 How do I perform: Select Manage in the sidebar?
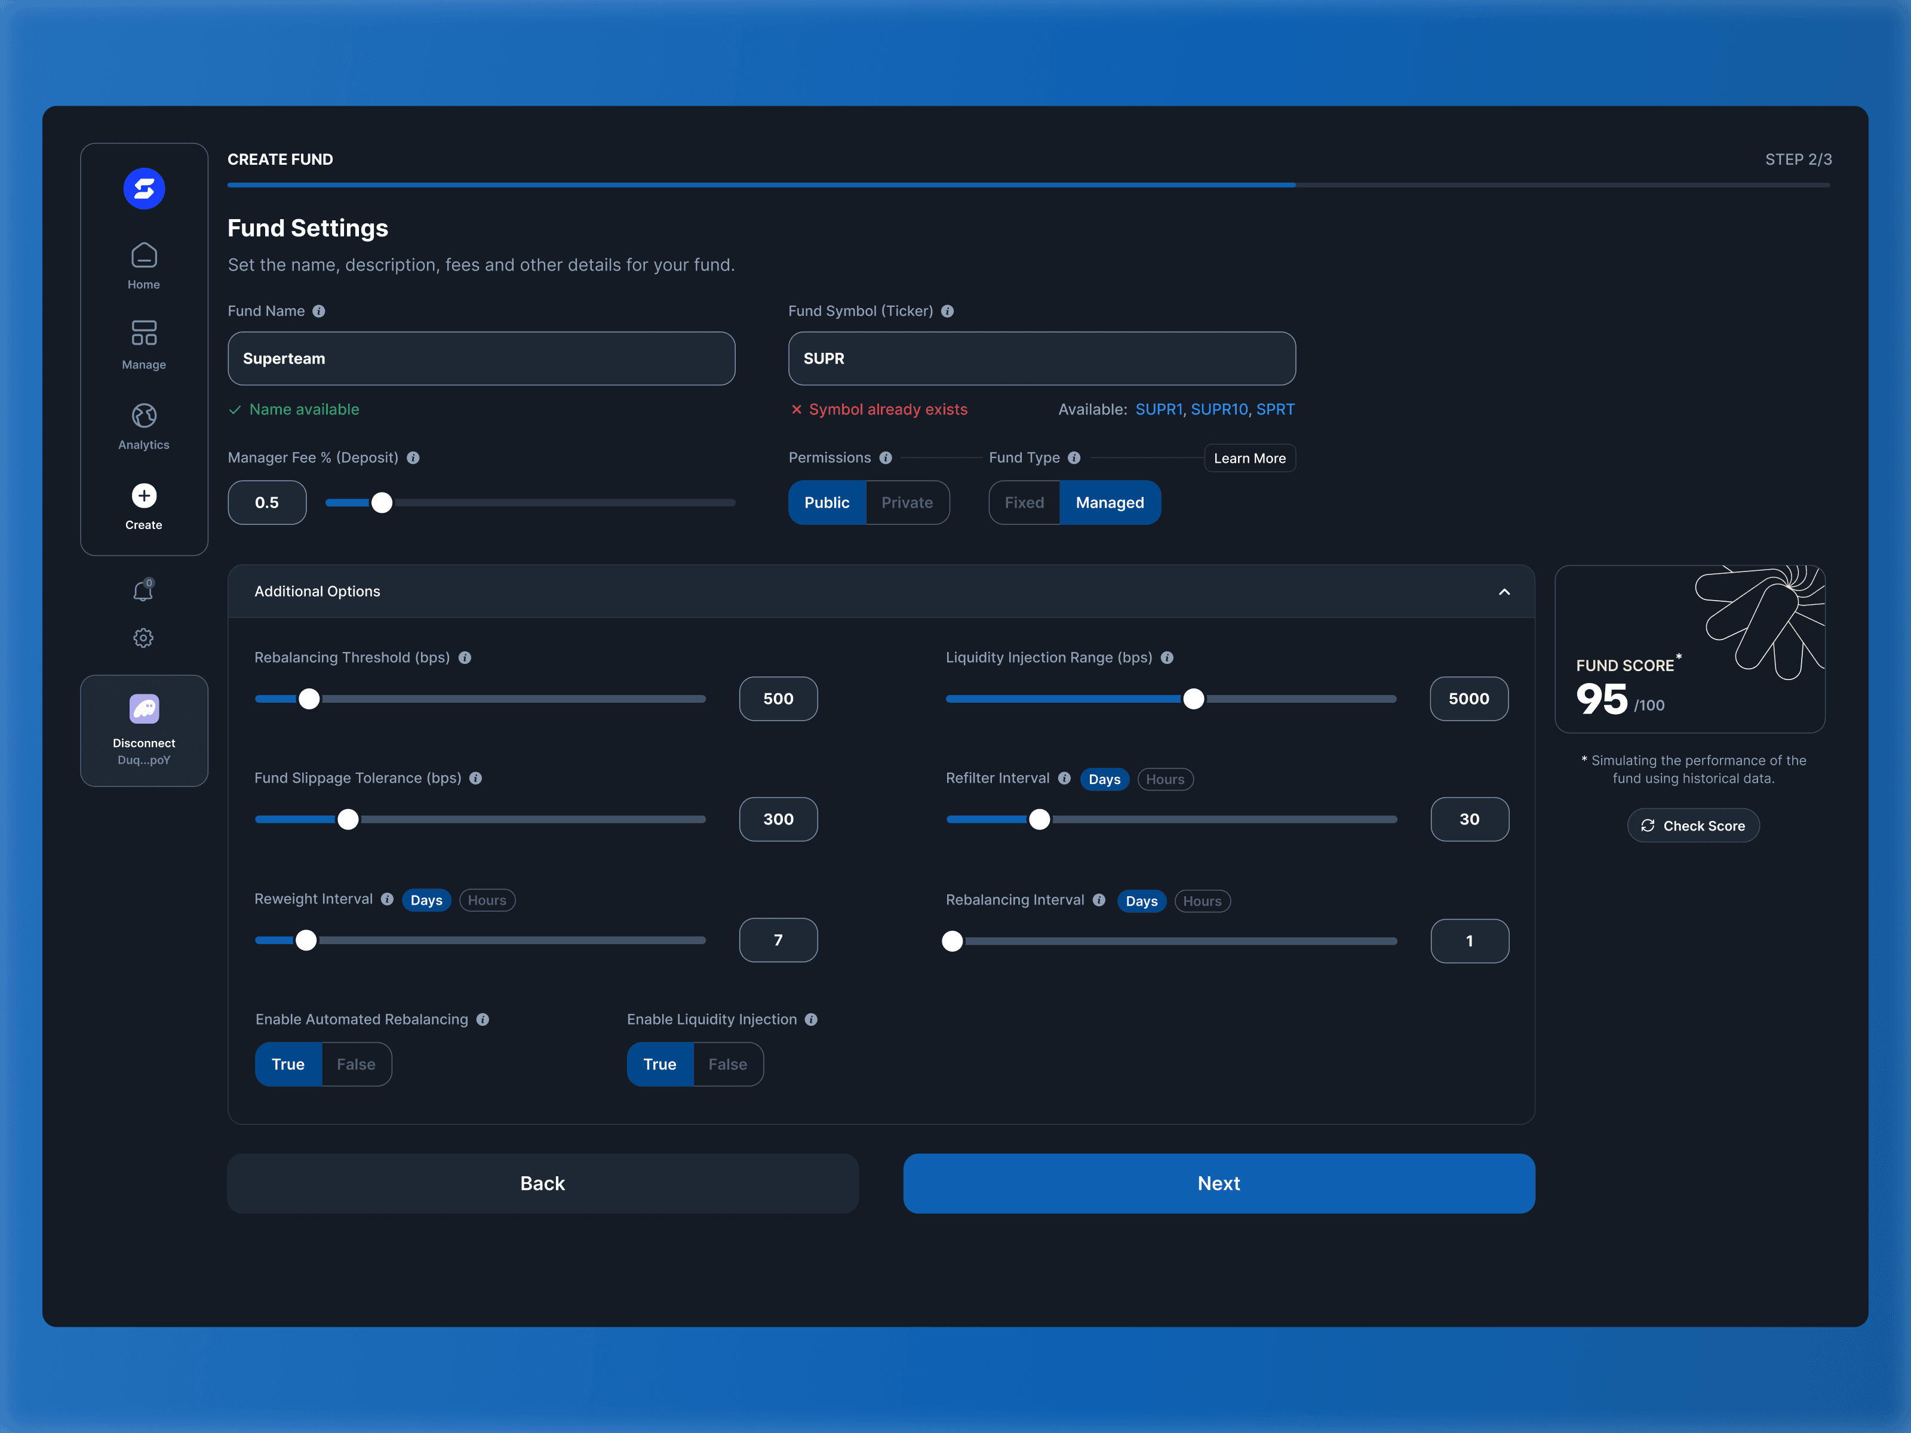[x=143, y=344]
